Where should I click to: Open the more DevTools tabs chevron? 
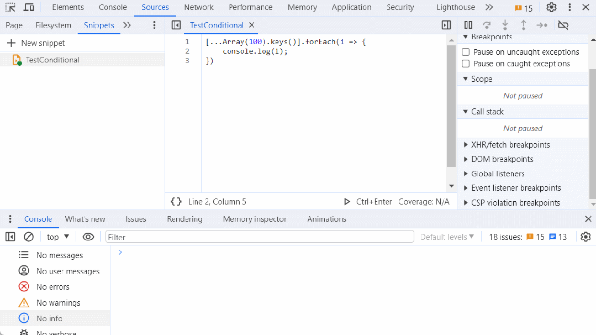coord(489,7)
